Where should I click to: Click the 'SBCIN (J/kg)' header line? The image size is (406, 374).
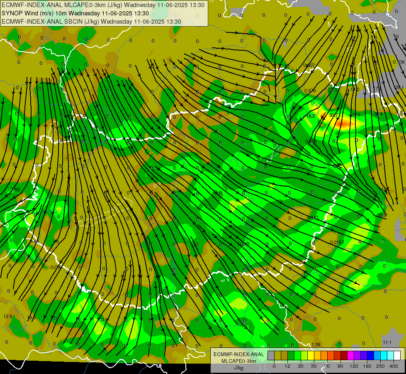click(x=91, y=22)
